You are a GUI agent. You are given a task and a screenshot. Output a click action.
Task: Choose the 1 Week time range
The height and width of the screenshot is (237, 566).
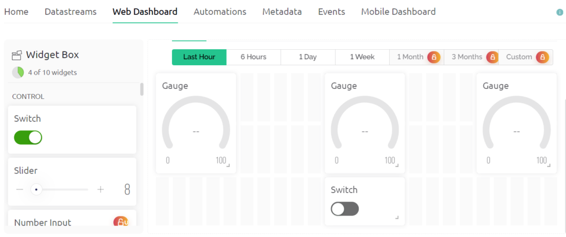[x=362, y=57]
